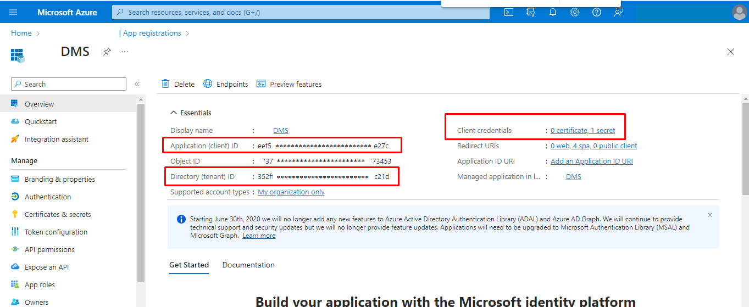Viewport: 749px width, 307px height.
Task: Click the Delete button label
Action: 184,84
